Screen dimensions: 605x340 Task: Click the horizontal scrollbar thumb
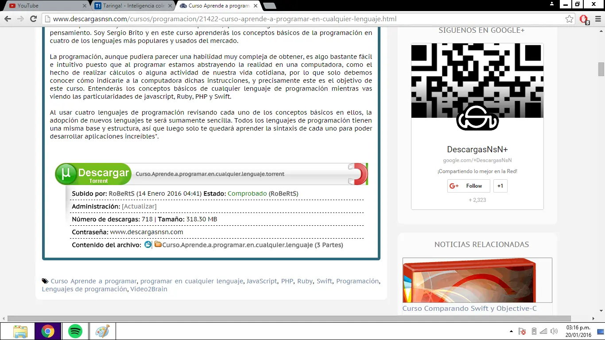(x=289, y=318)
